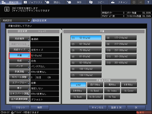Switch weight unit to lb Bond
Screen dimensions: 152x114
coord(95,91)
